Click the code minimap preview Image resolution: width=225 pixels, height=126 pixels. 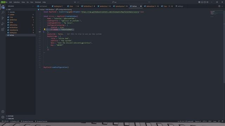(x=216, y=14)
